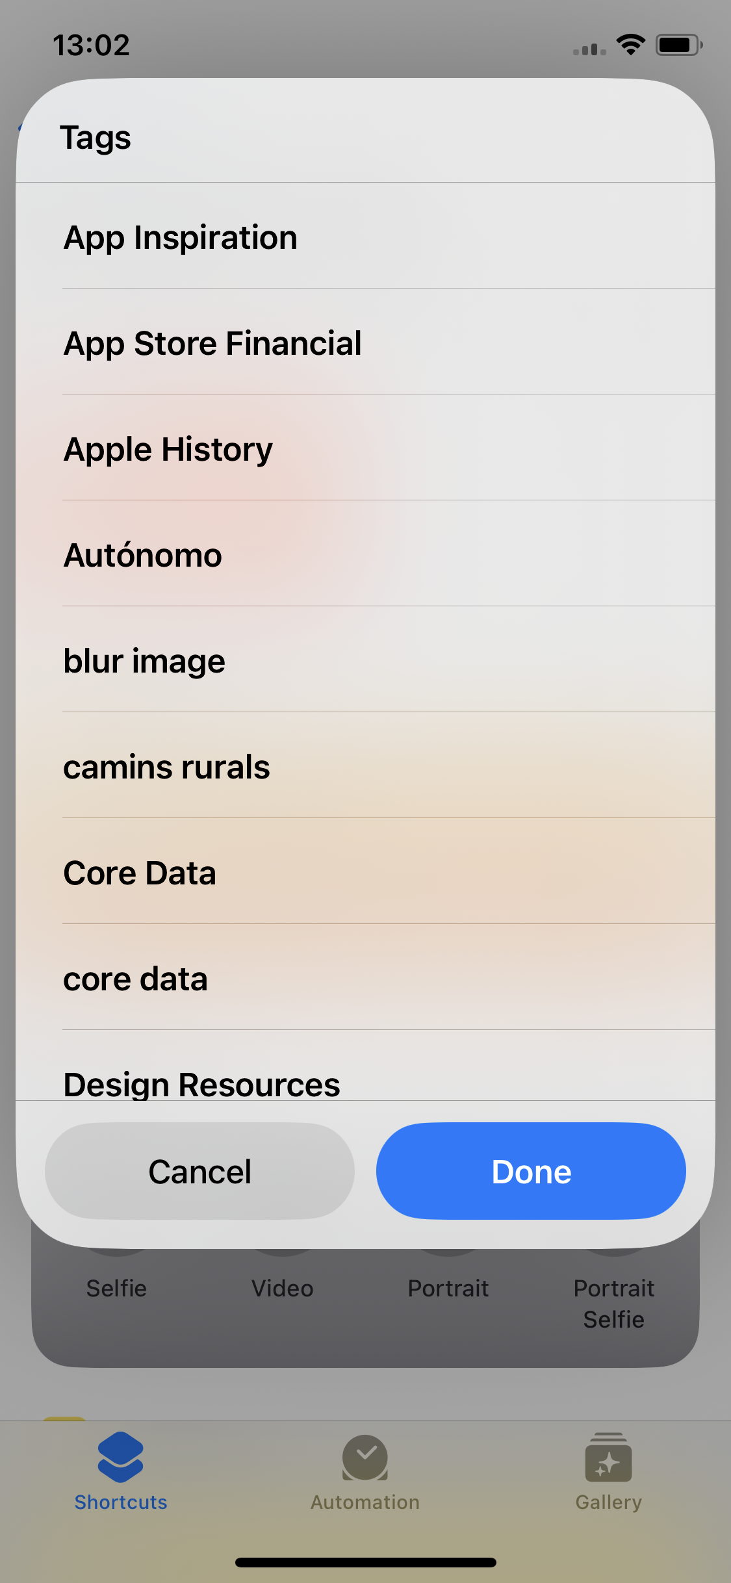
Task: Cancel the Tags selection dialog
Action: tap(199, 1171)
